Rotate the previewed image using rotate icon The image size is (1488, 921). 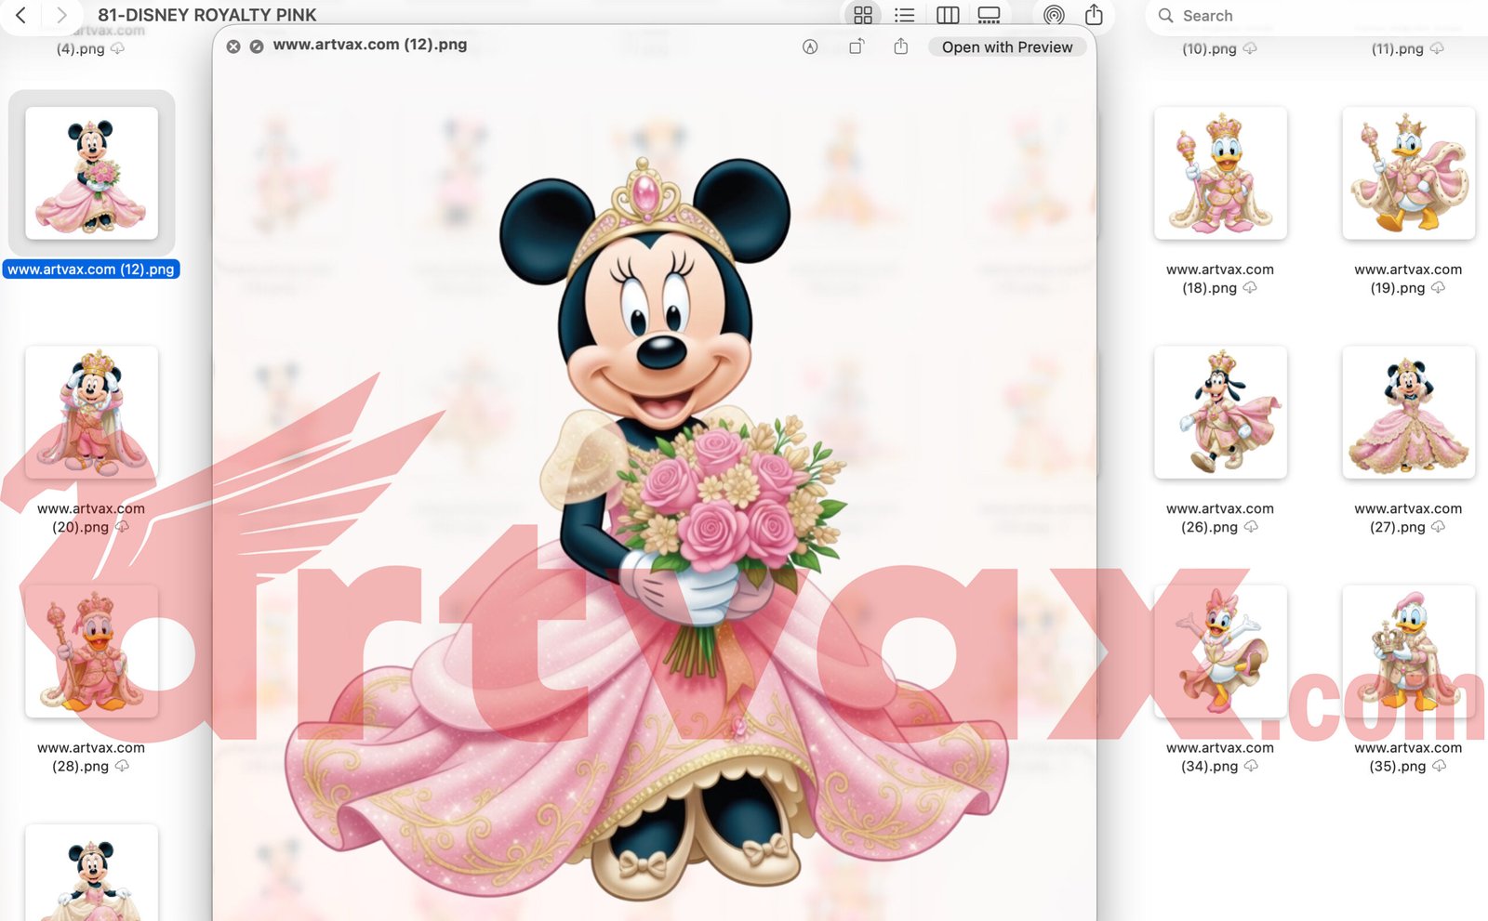click(x=857, y=46)
